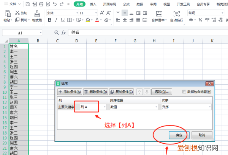Screen dimensions: 228x155
Task: Click the 选项(O)... button
Action: (161, 92)
